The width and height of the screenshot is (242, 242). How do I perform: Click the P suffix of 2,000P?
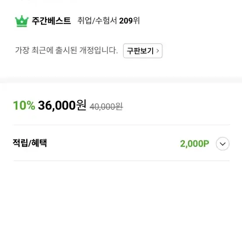(x=206, y=144)
